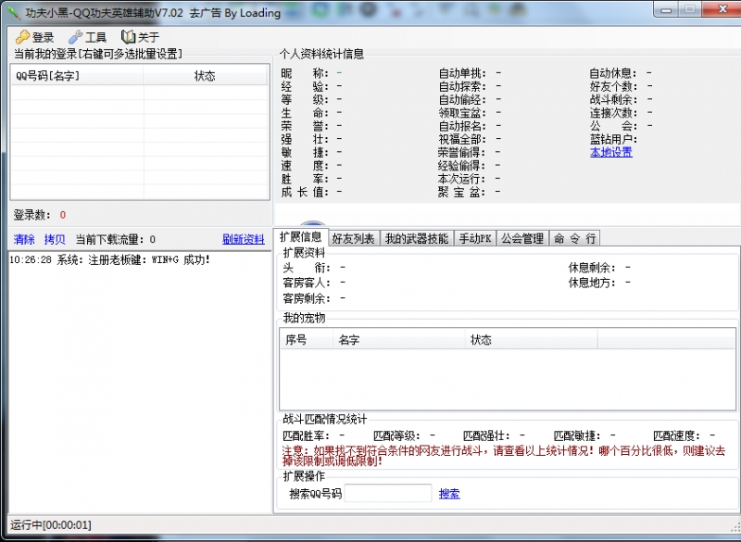Click the wrench icon for 工具
Screen dimensions: 741x542
75,37
